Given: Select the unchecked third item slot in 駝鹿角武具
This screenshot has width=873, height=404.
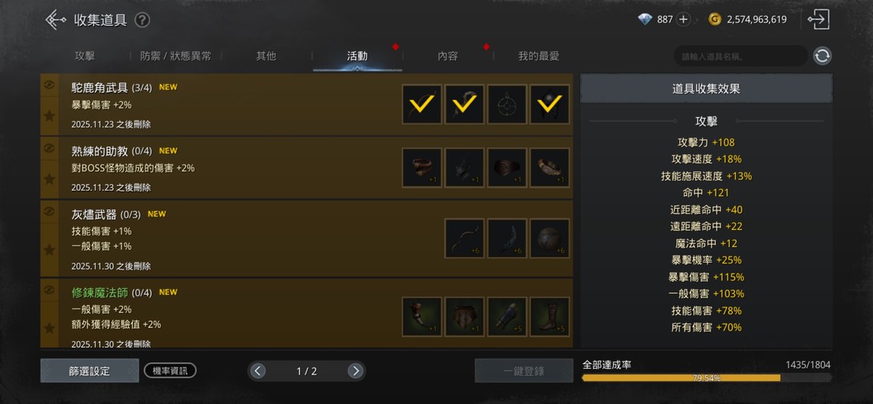Looking at the screenshot, I should (506, 104).
